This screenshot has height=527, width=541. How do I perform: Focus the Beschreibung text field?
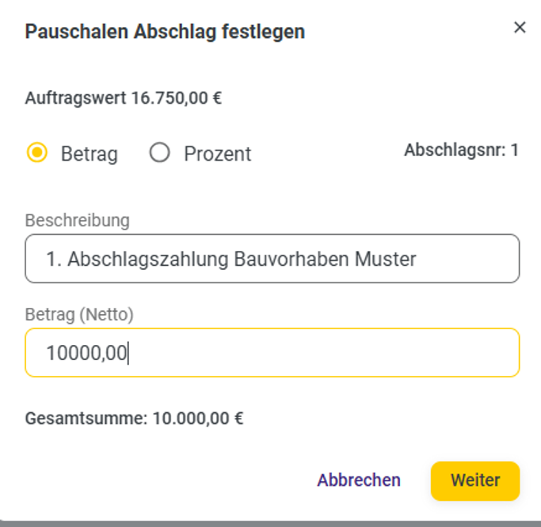click(272, 259)
